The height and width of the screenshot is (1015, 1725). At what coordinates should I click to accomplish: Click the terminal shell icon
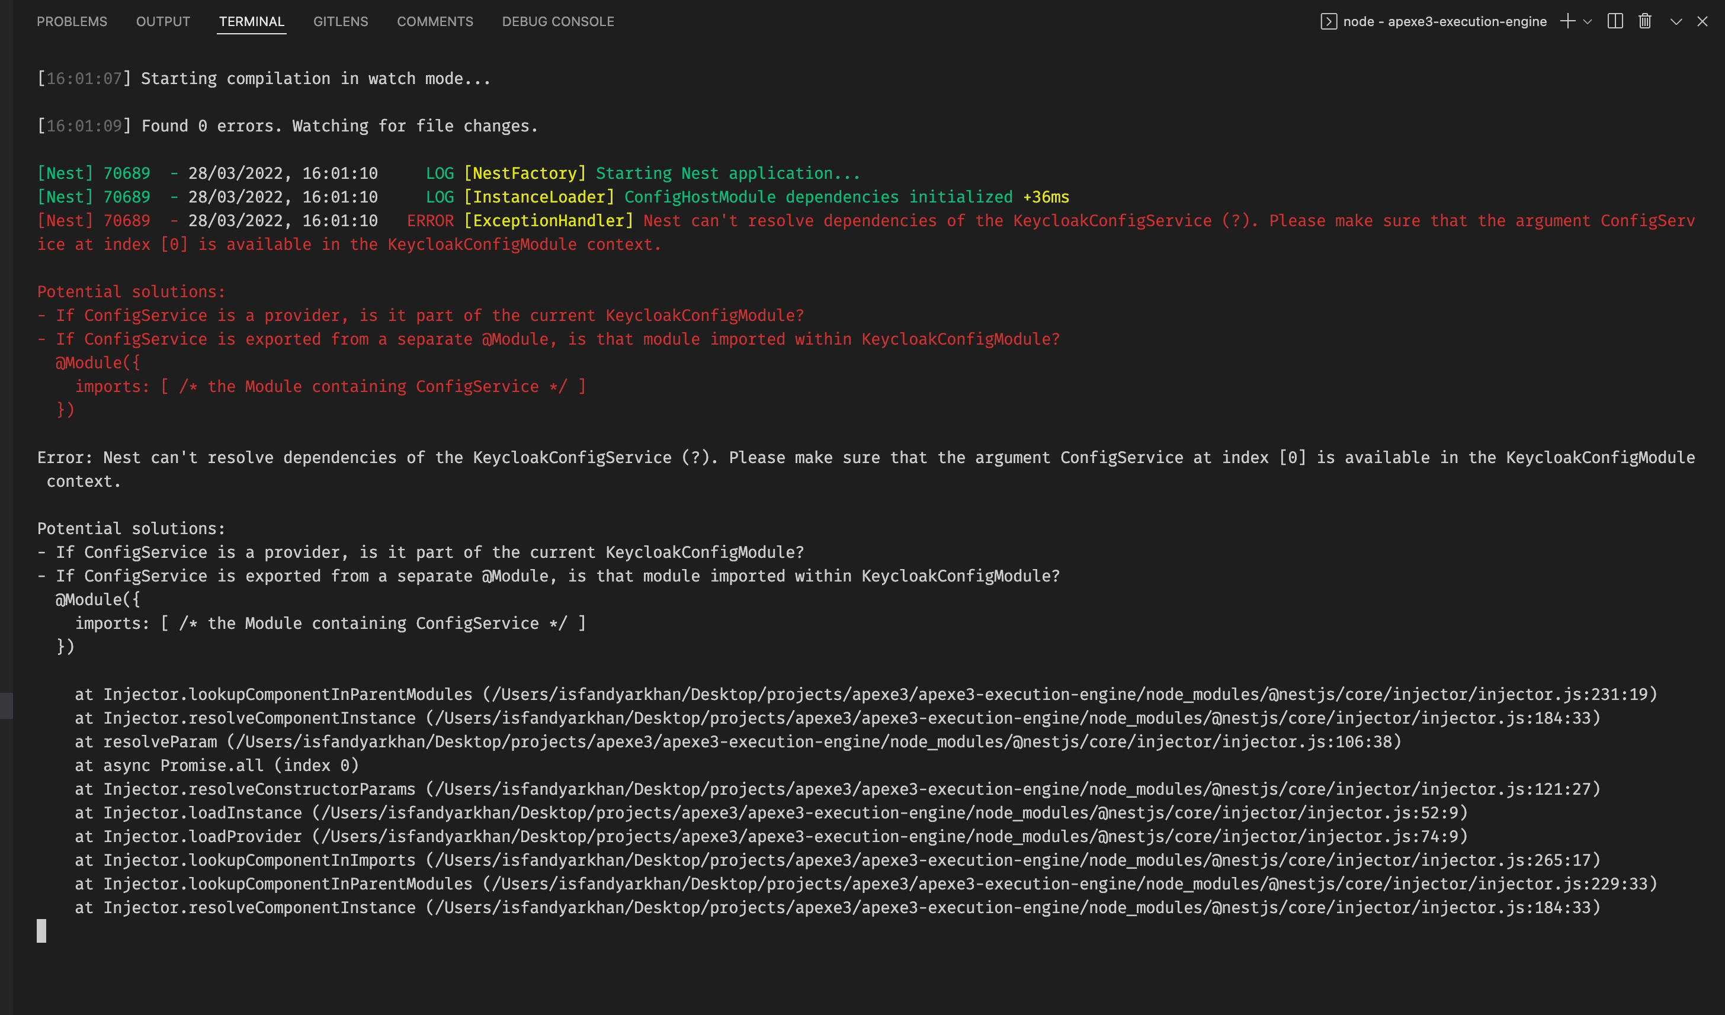coord(1328,21)
